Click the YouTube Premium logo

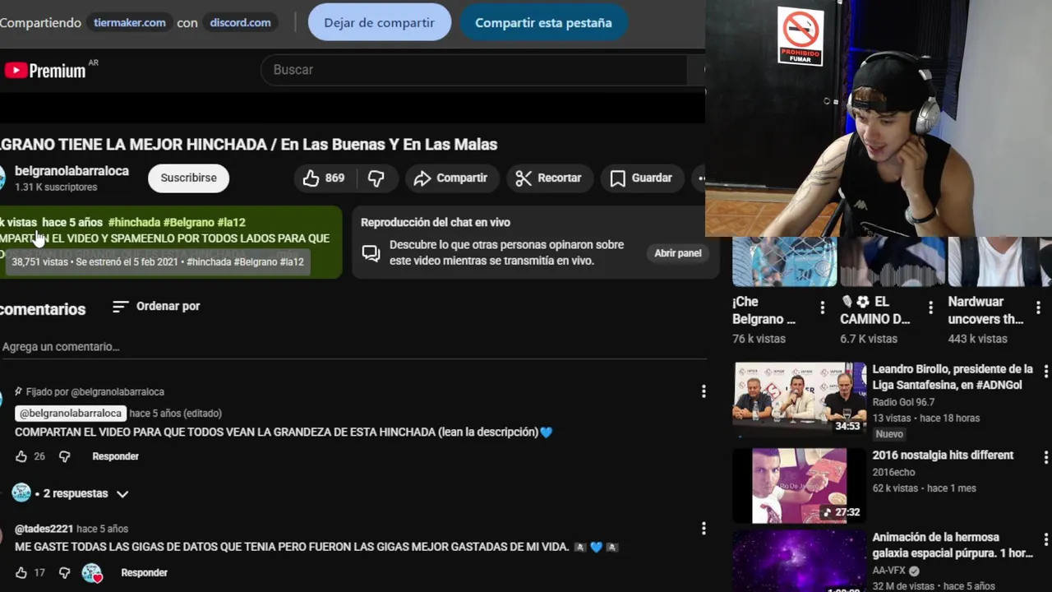coord(45,71)
